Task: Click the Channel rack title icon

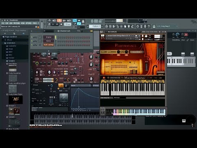Action: (x=58, y=31)
